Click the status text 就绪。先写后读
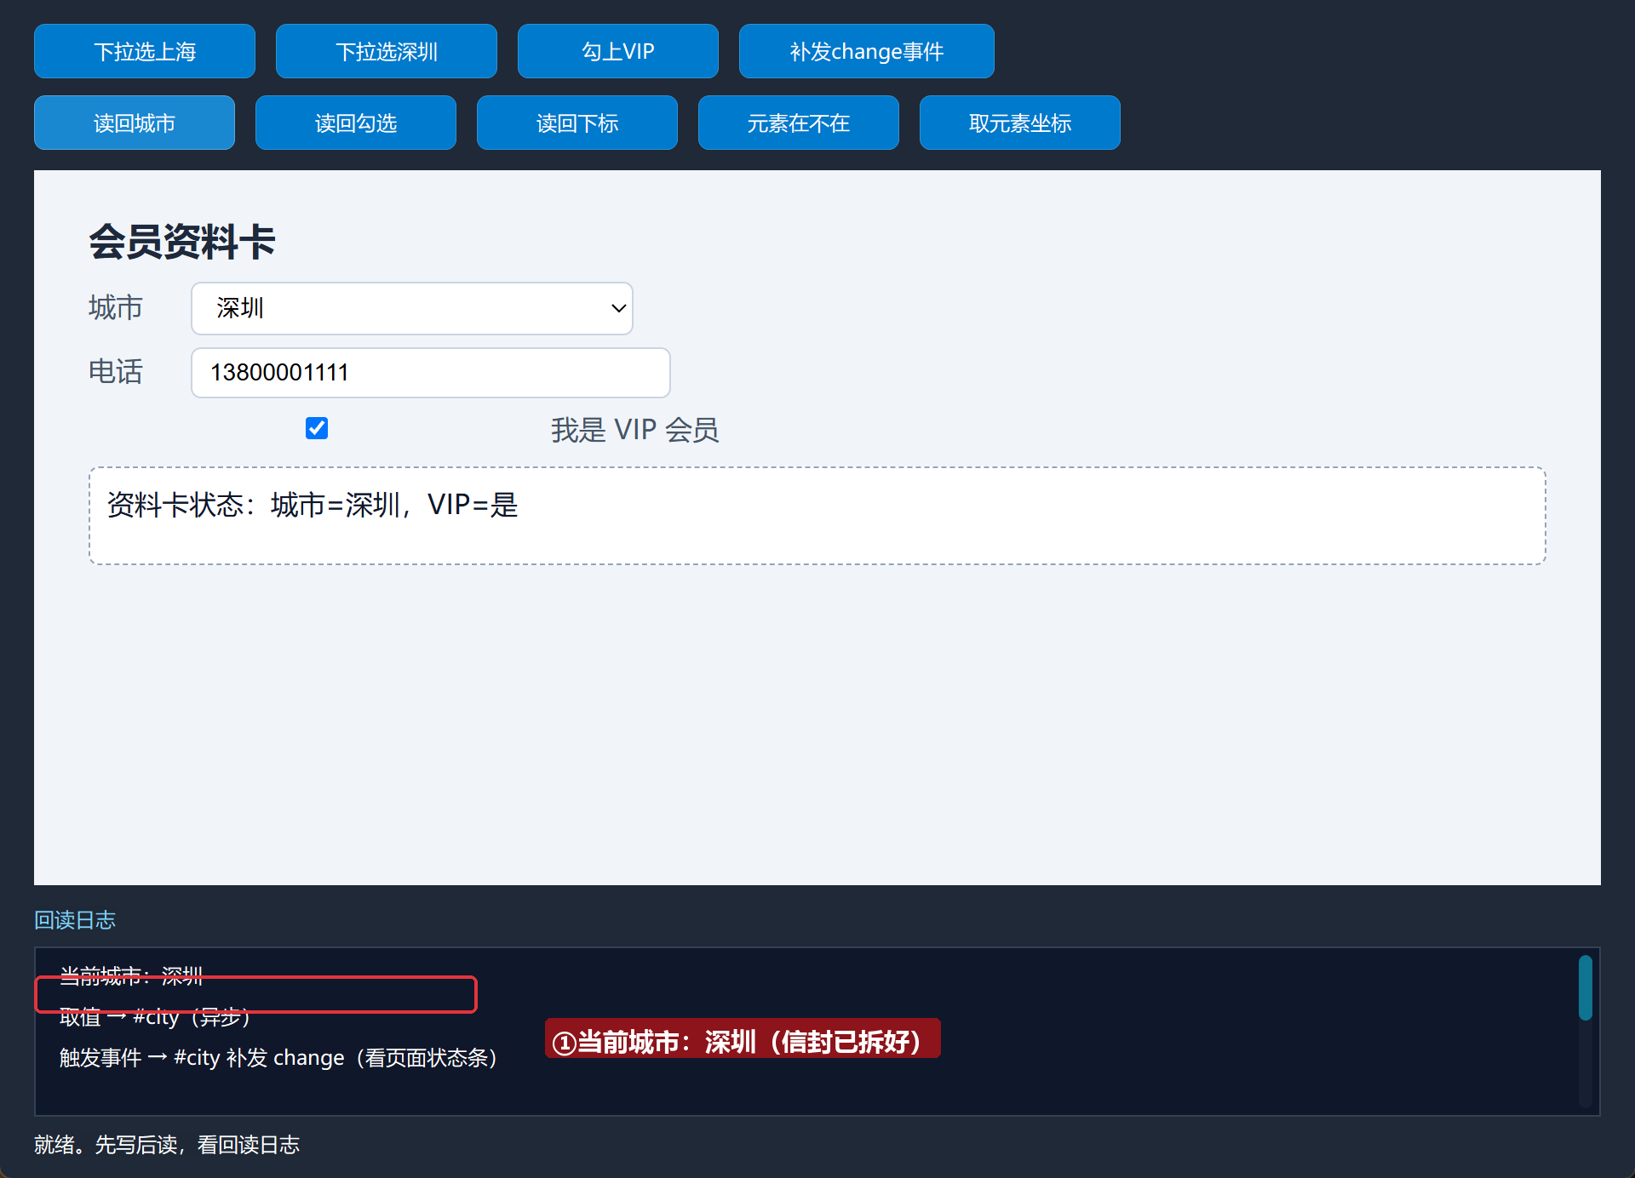1635x1178 pixels. (167, 1145)
